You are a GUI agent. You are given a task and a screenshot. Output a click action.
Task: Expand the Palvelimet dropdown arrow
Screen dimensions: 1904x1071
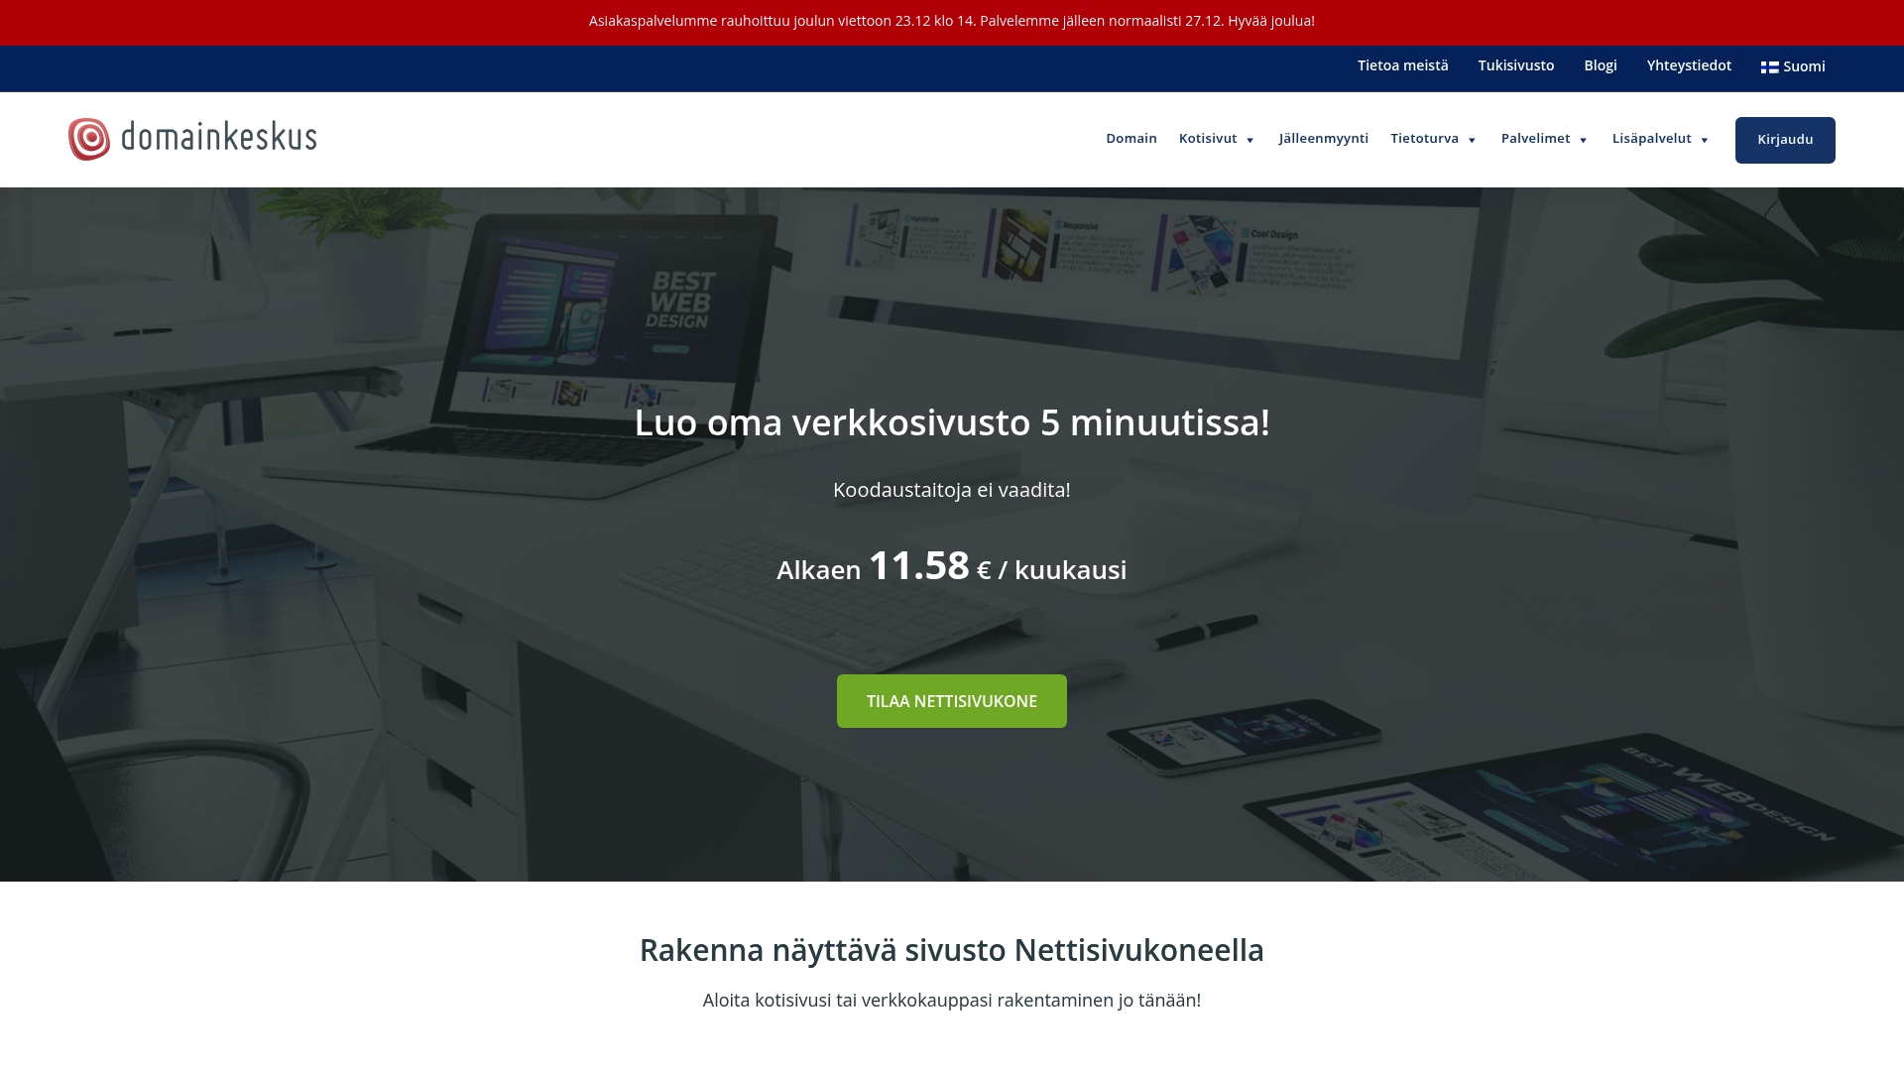click(x=1584, y=140)
